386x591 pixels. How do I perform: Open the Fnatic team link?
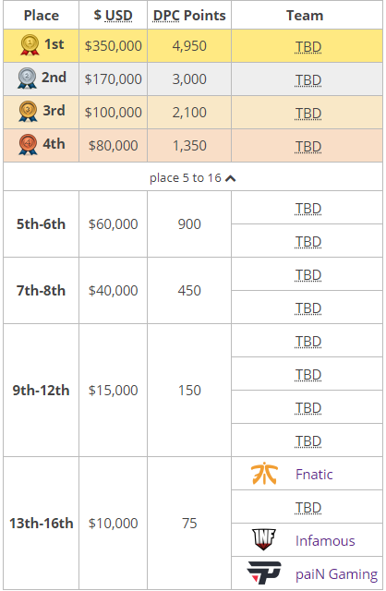pos(314,474)
